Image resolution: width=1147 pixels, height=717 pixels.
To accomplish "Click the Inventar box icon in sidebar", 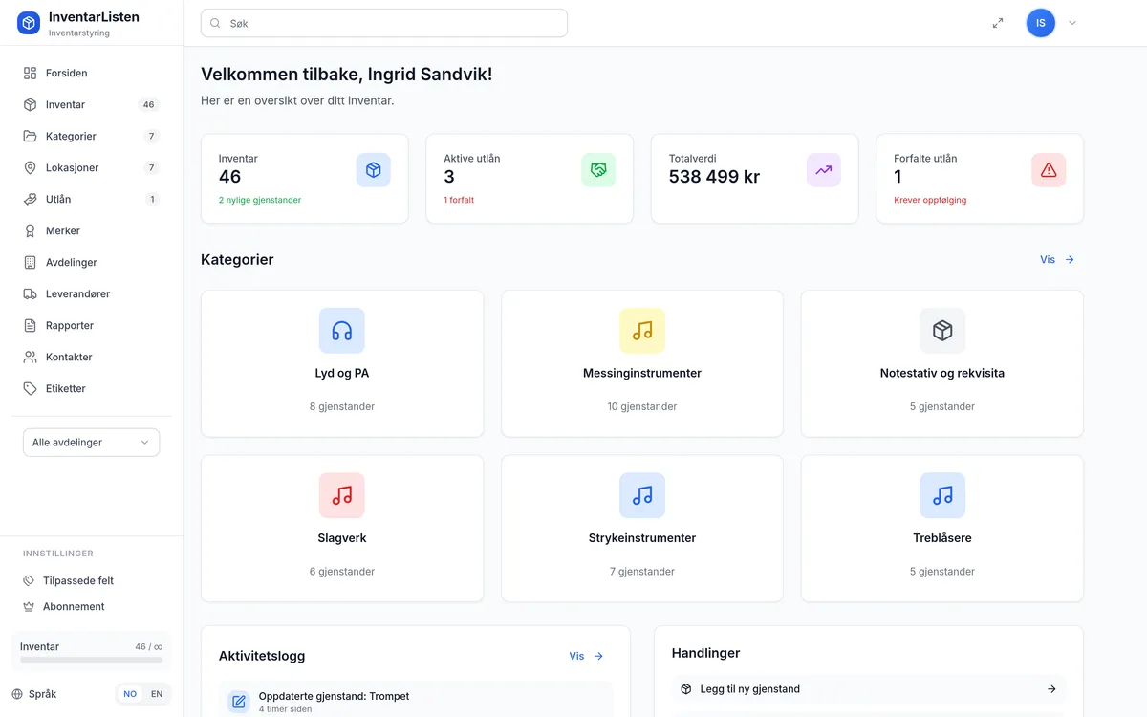I will 30,104.
